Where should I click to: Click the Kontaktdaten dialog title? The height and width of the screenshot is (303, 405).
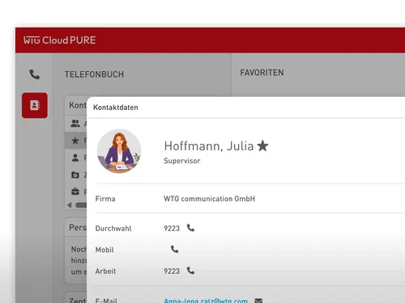116,107
